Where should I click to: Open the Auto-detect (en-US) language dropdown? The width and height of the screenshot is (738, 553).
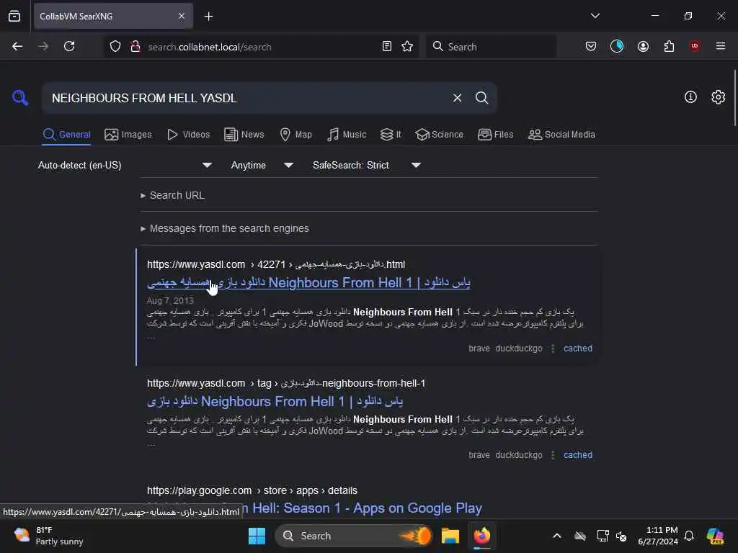[125, 166]
